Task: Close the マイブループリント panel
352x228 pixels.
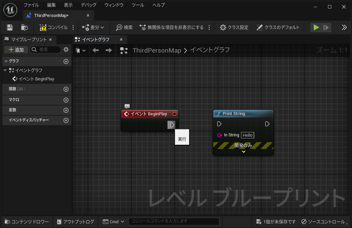Action: coord(50,40)
